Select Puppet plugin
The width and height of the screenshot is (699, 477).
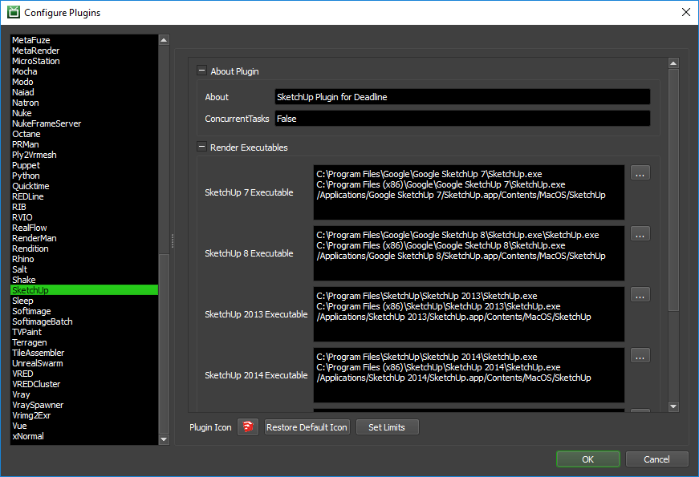84,165
